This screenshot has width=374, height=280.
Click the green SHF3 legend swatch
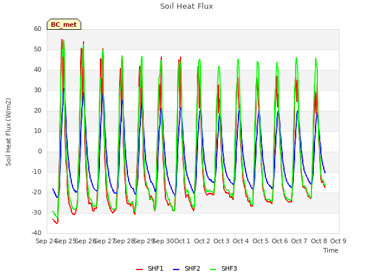[x=213, y=269]
